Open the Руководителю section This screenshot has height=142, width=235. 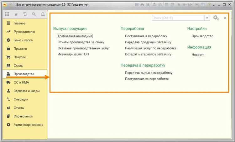click(x=25, y=32)
